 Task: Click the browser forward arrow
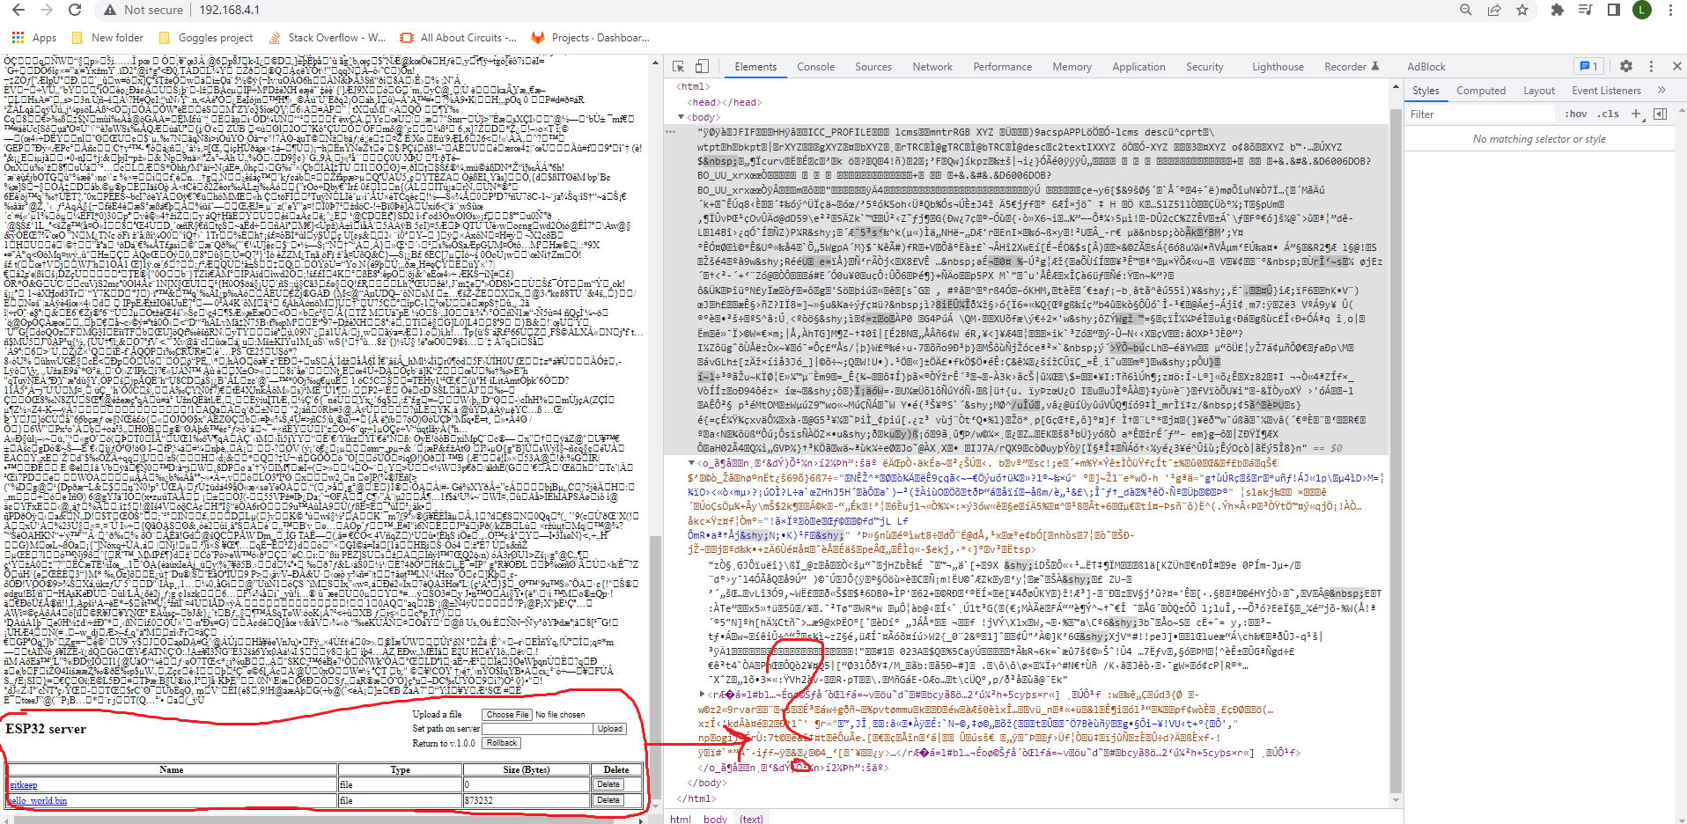[x=47, y=10]
